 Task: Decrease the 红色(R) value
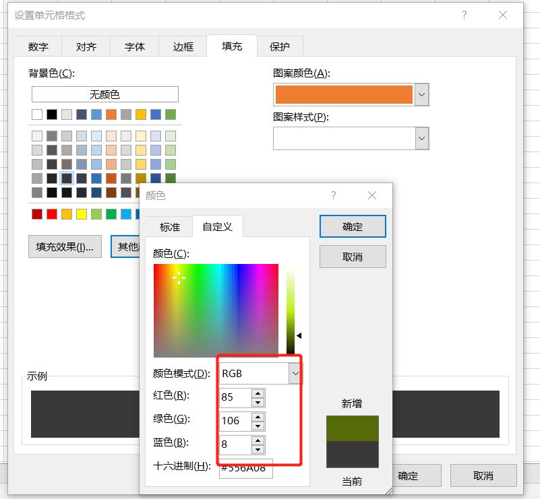click(x=258, y=402)
